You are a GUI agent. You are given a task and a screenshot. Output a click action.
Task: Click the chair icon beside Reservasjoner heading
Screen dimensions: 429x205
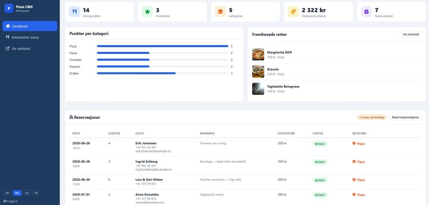click(x=71, y=117)
